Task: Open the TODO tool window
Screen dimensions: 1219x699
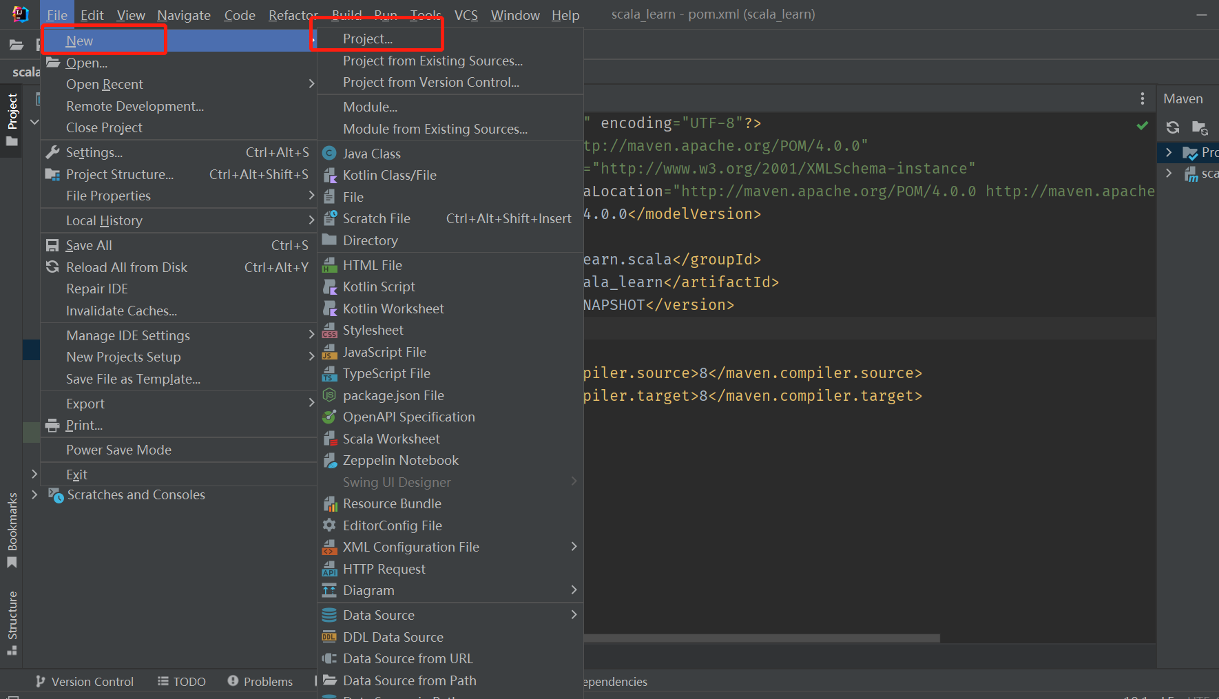Action: click(182, 681)
